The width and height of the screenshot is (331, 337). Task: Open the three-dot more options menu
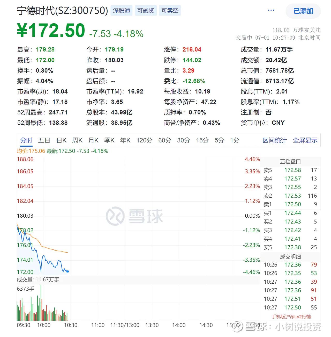pos(271,10)
